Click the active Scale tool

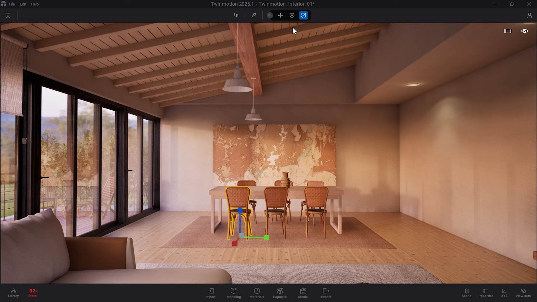pyautogui.click(x=303, y=15)
